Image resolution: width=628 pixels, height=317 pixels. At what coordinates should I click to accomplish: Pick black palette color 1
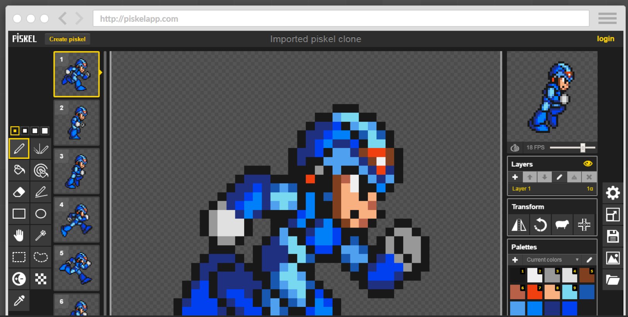[517, 275]
